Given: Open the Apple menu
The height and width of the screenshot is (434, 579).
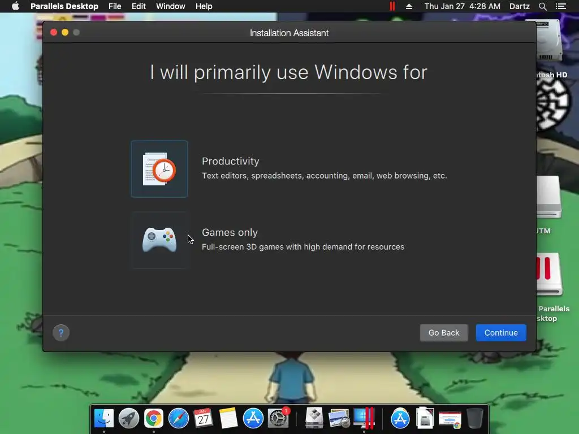Looking at the screenshot, I should click(x=15, y=6).
